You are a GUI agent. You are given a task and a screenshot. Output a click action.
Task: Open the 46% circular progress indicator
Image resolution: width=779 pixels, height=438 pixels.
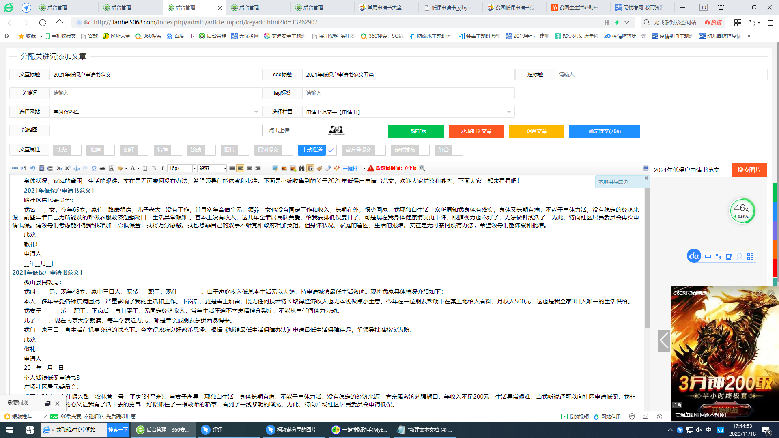(x=742, y=210)
